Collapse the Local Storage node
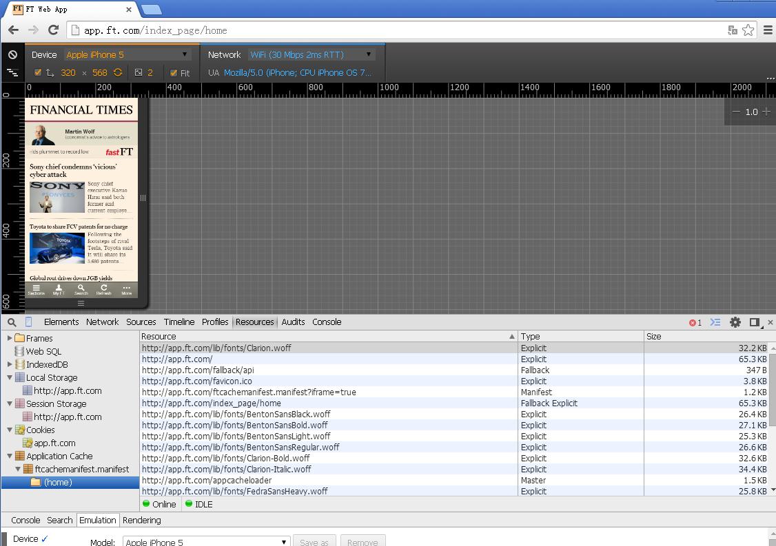Image resolution: width=776 pixels, height=546 pixels. pos(10,377)
